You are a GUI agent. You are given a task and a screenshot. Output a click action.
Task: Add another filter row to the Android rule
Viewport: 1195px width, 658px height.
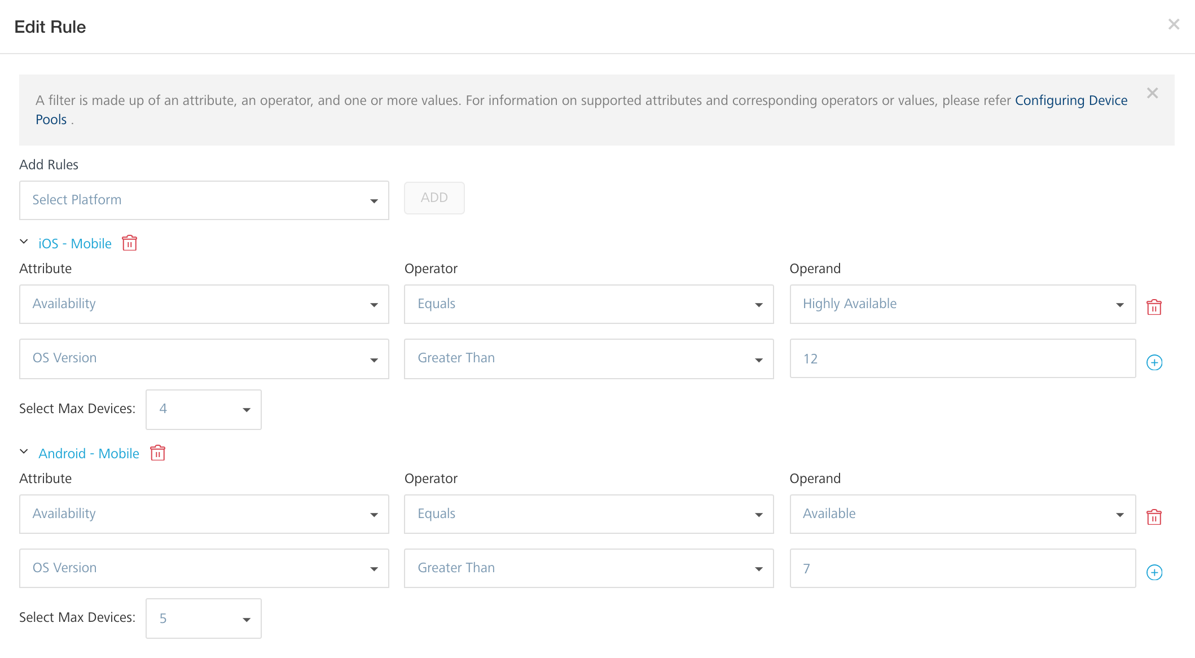tap(1154, 572)
